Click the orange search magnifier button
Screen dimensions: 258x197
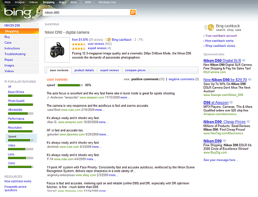(x=133, y=12)
